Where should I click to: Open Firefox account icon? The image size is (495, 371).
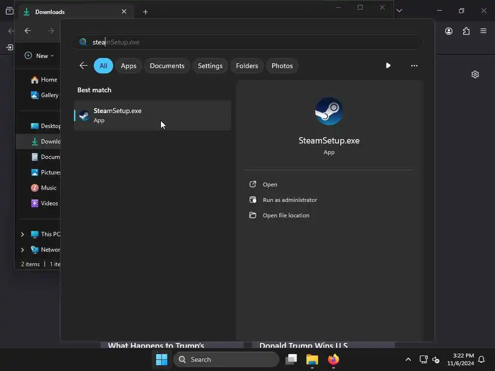[x=449, y=31]
